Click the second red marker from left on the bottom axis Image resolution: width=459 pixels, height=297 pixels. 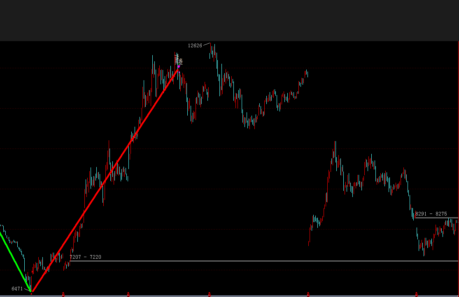(x=63, y=294)
